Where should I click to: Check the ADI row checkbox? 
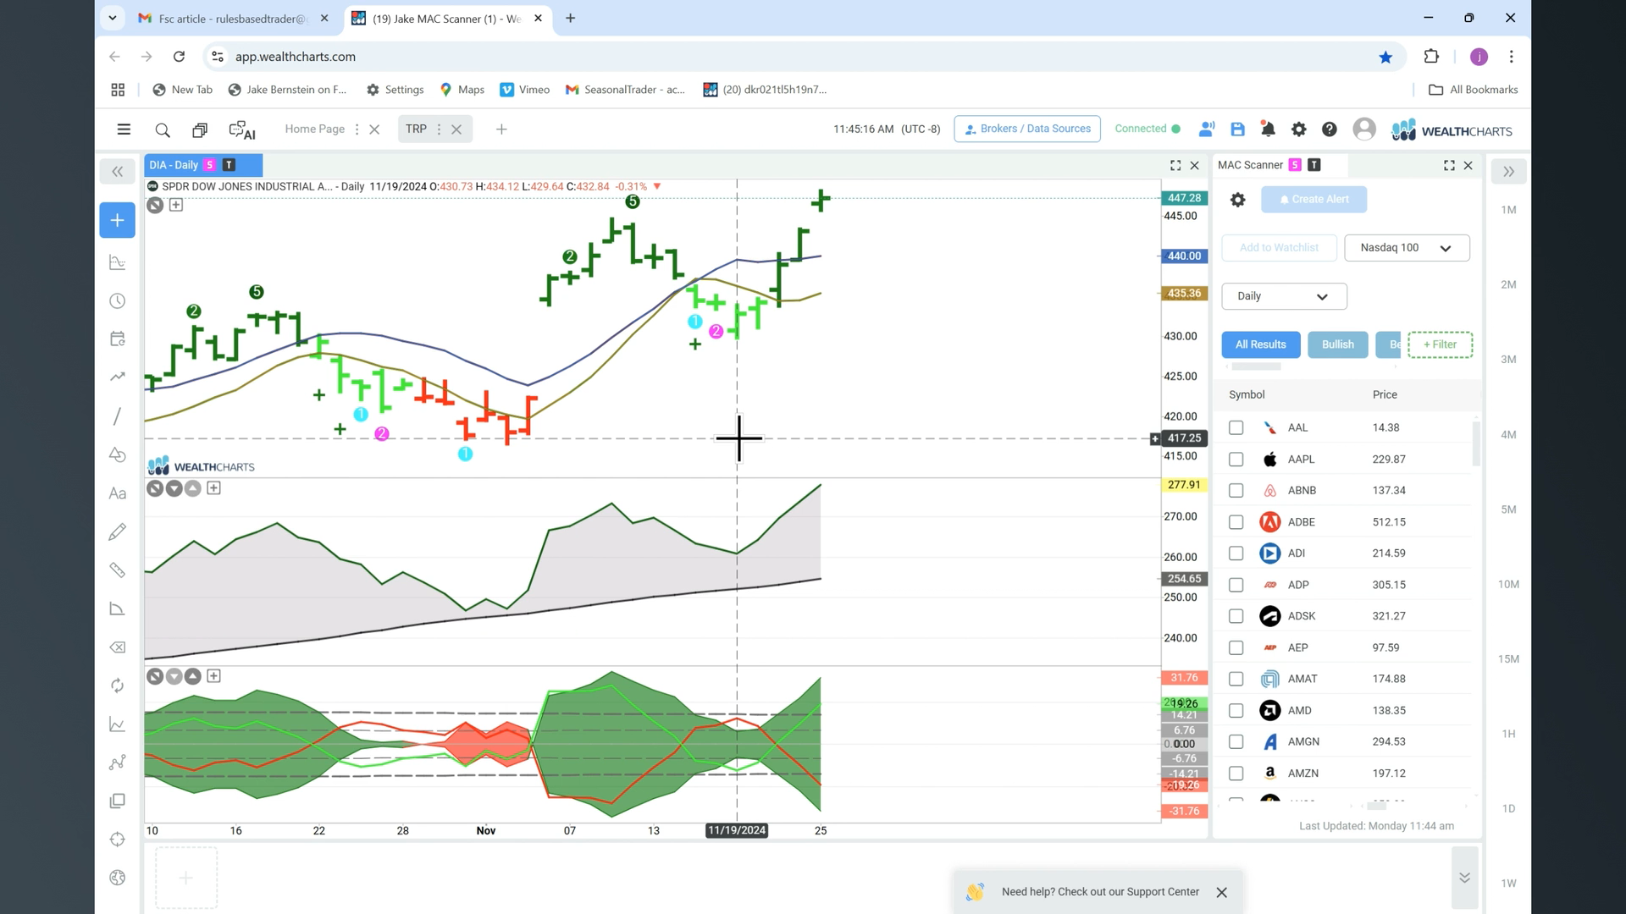(1236, 553)
